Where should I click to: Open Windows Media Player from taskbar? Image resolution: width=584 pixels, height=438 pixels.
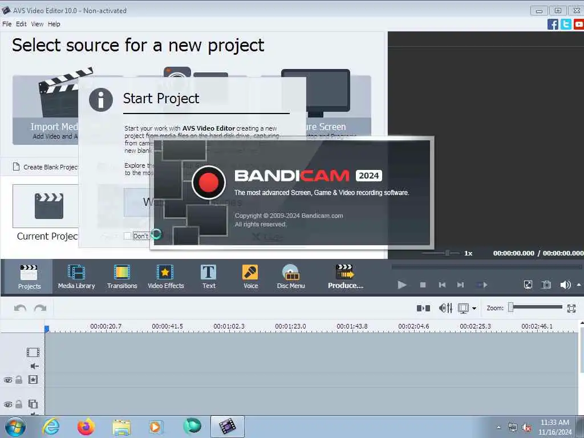(x=155, y=427)
